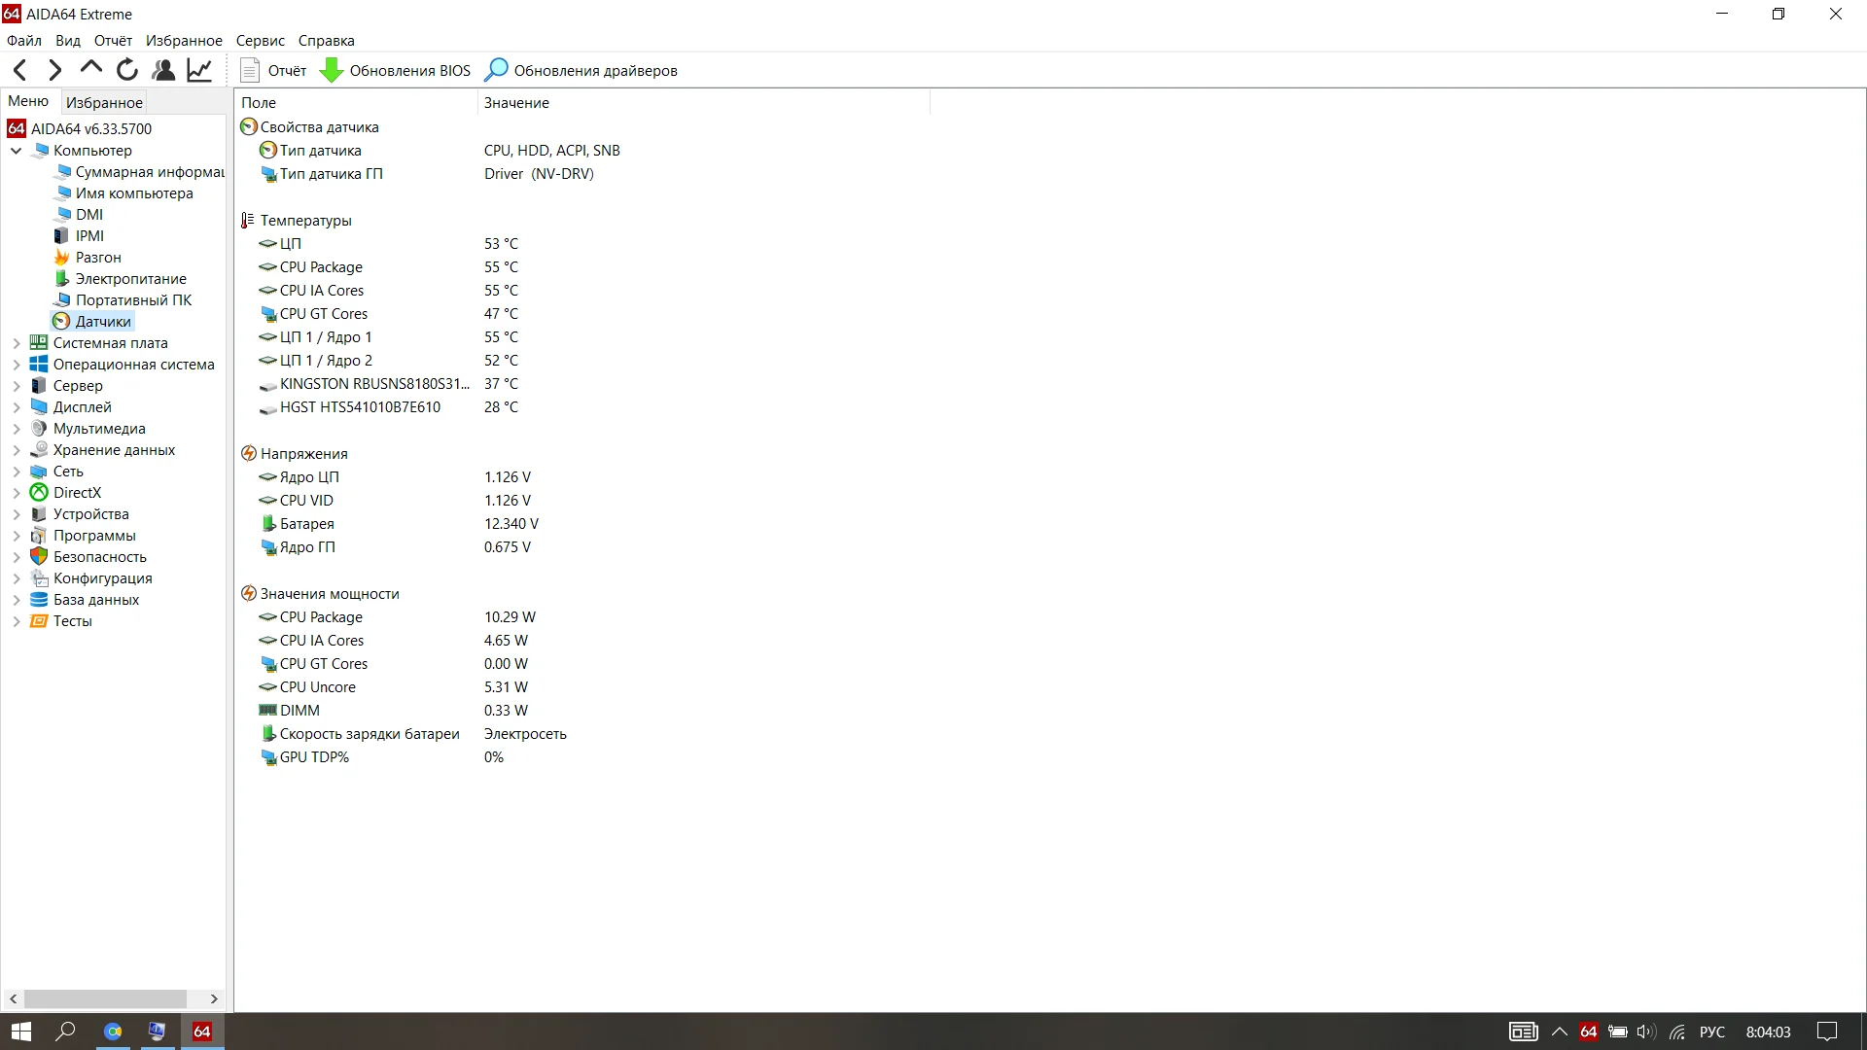Viewport: 1867px width, 1050px height.
Task: Open the graph chart toolbar icon
Action: [x=199, y=70]
